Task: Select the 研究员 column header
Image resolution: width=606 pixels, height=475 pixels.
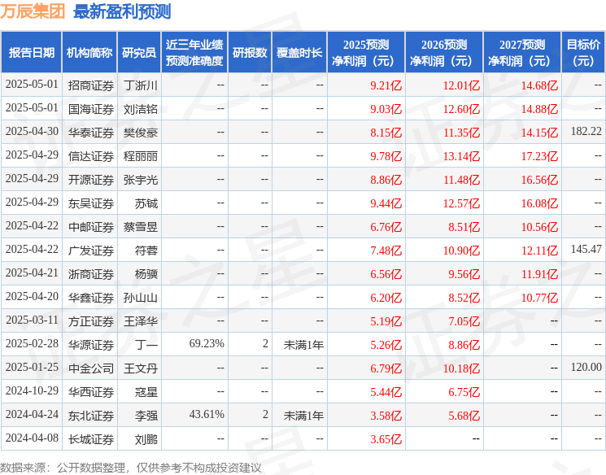Action: coord(139,53)
